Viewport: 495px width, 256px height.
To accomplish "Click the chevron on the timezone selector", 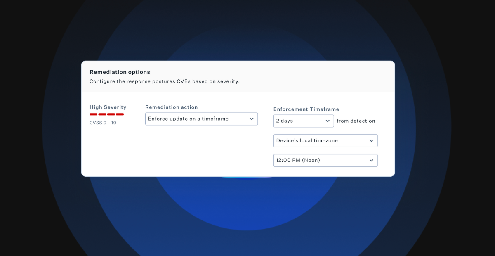I will pyautogui.click(x=371, y=140).
